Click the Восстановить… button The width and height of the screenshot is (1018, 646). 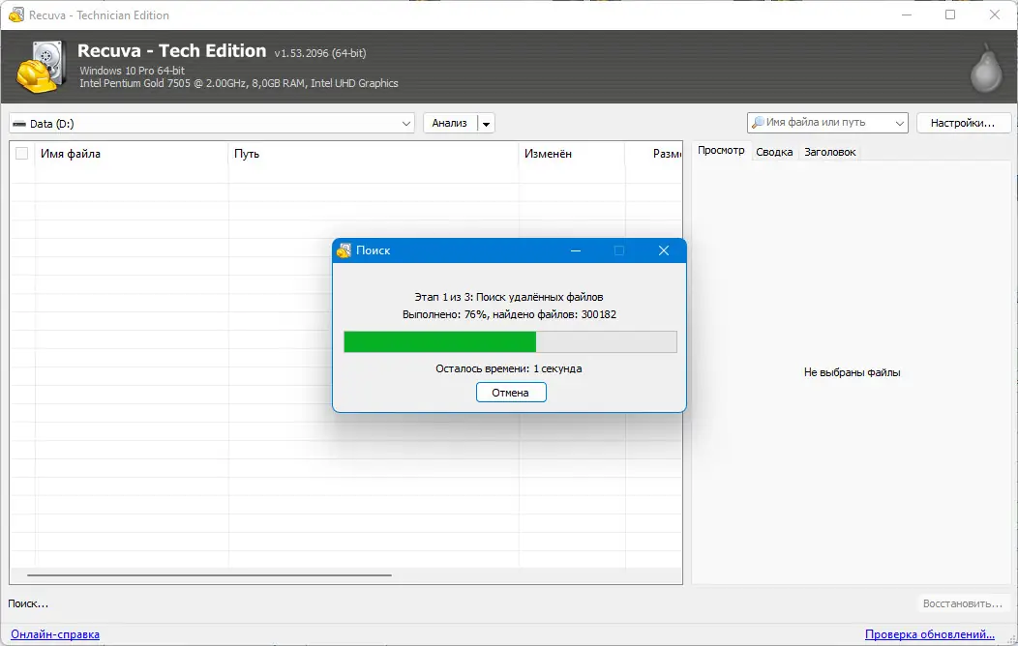[962, 603]
